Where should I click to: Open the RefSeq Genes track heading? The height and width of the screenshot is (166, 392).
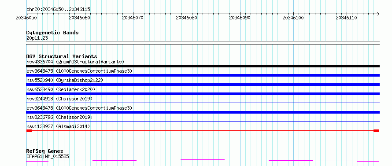tap(45, 151)
